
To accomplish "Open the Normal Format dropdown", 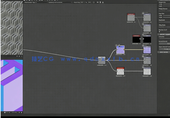I will click(164, 44).
